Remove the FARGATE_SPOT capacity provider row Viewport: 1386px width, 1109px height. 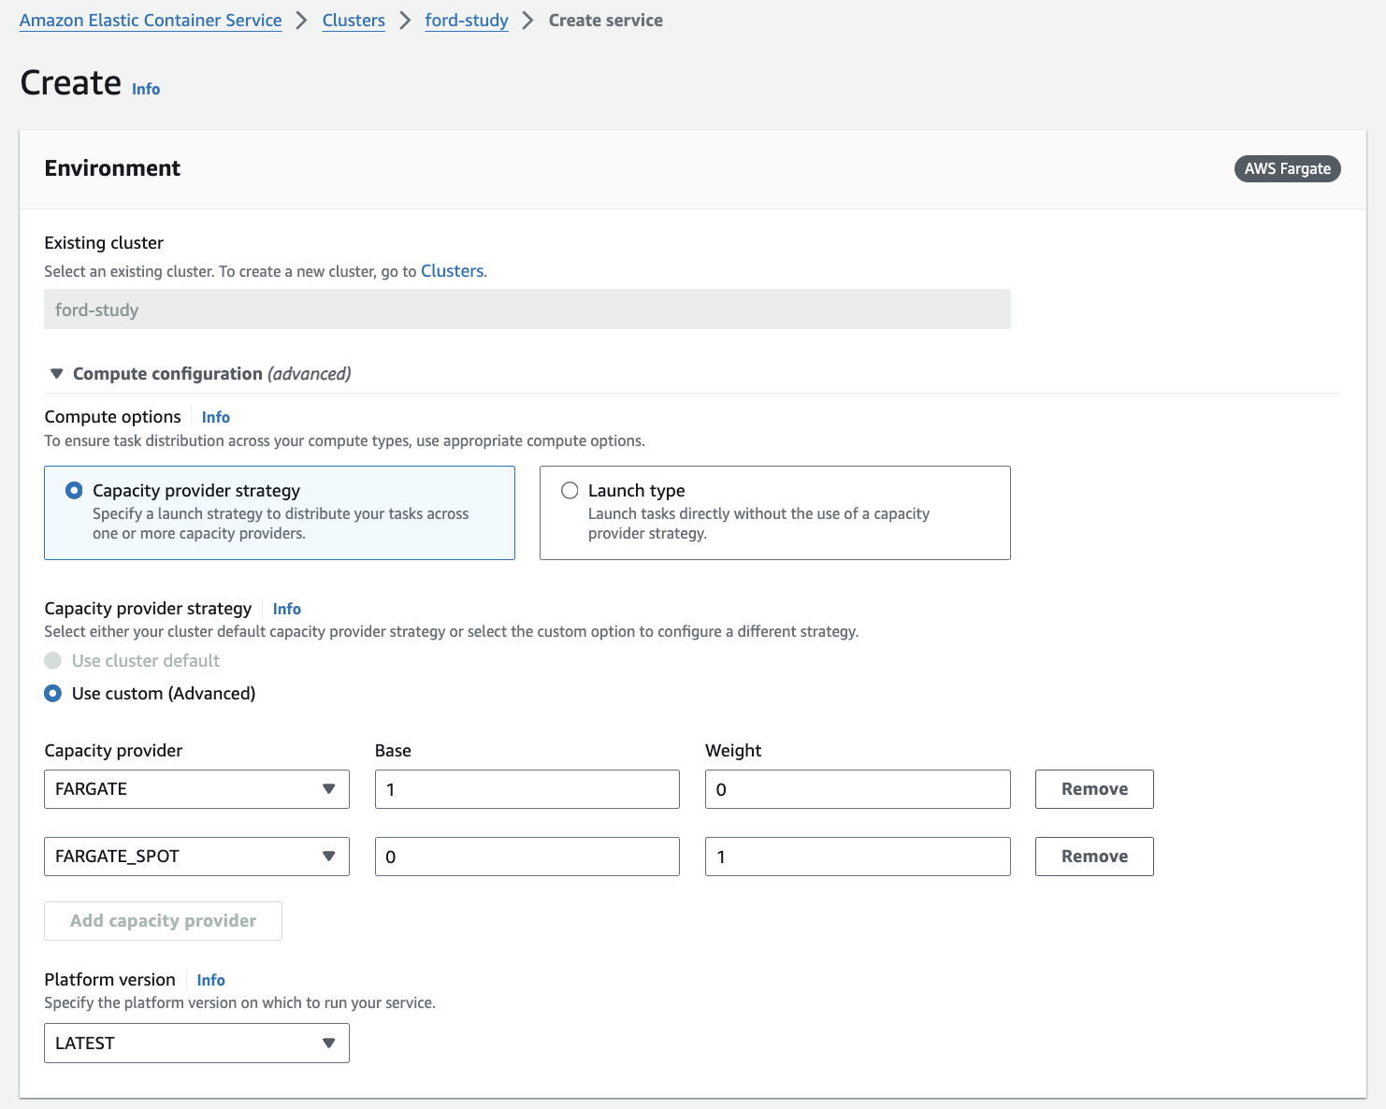1094,857
